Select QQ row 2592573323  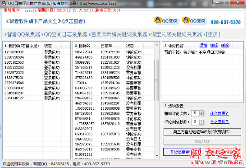click(x=37, y=73)
